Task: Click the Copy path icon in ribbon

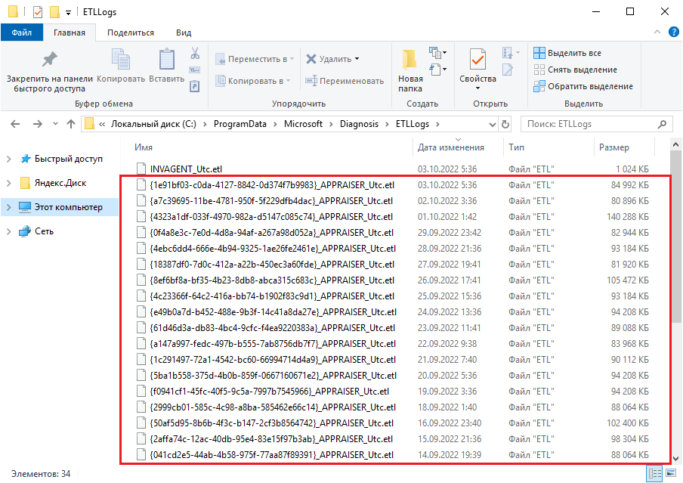Action: coord(195,70)
